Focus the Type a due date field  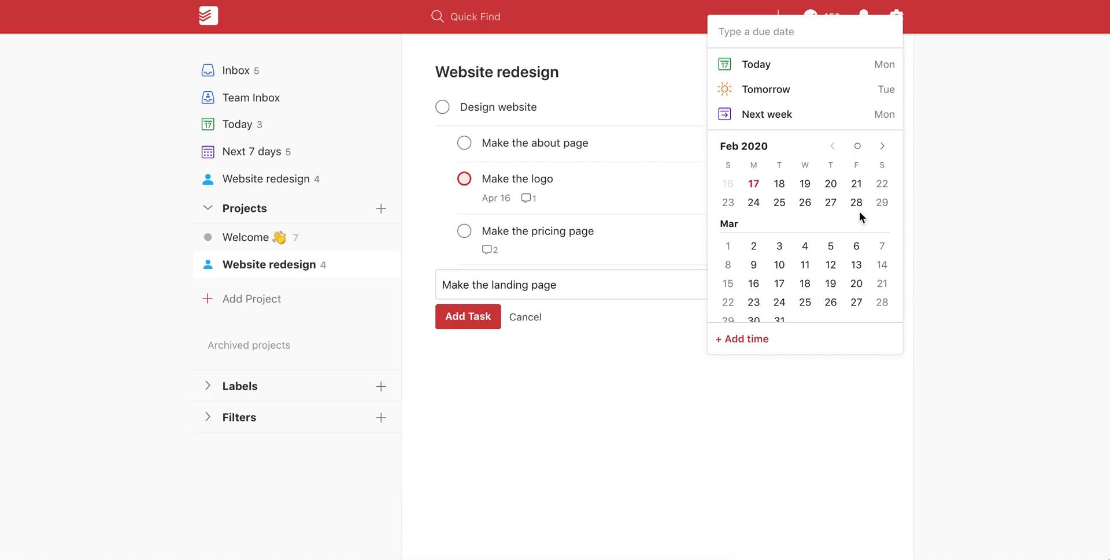[x=805, y=32]
